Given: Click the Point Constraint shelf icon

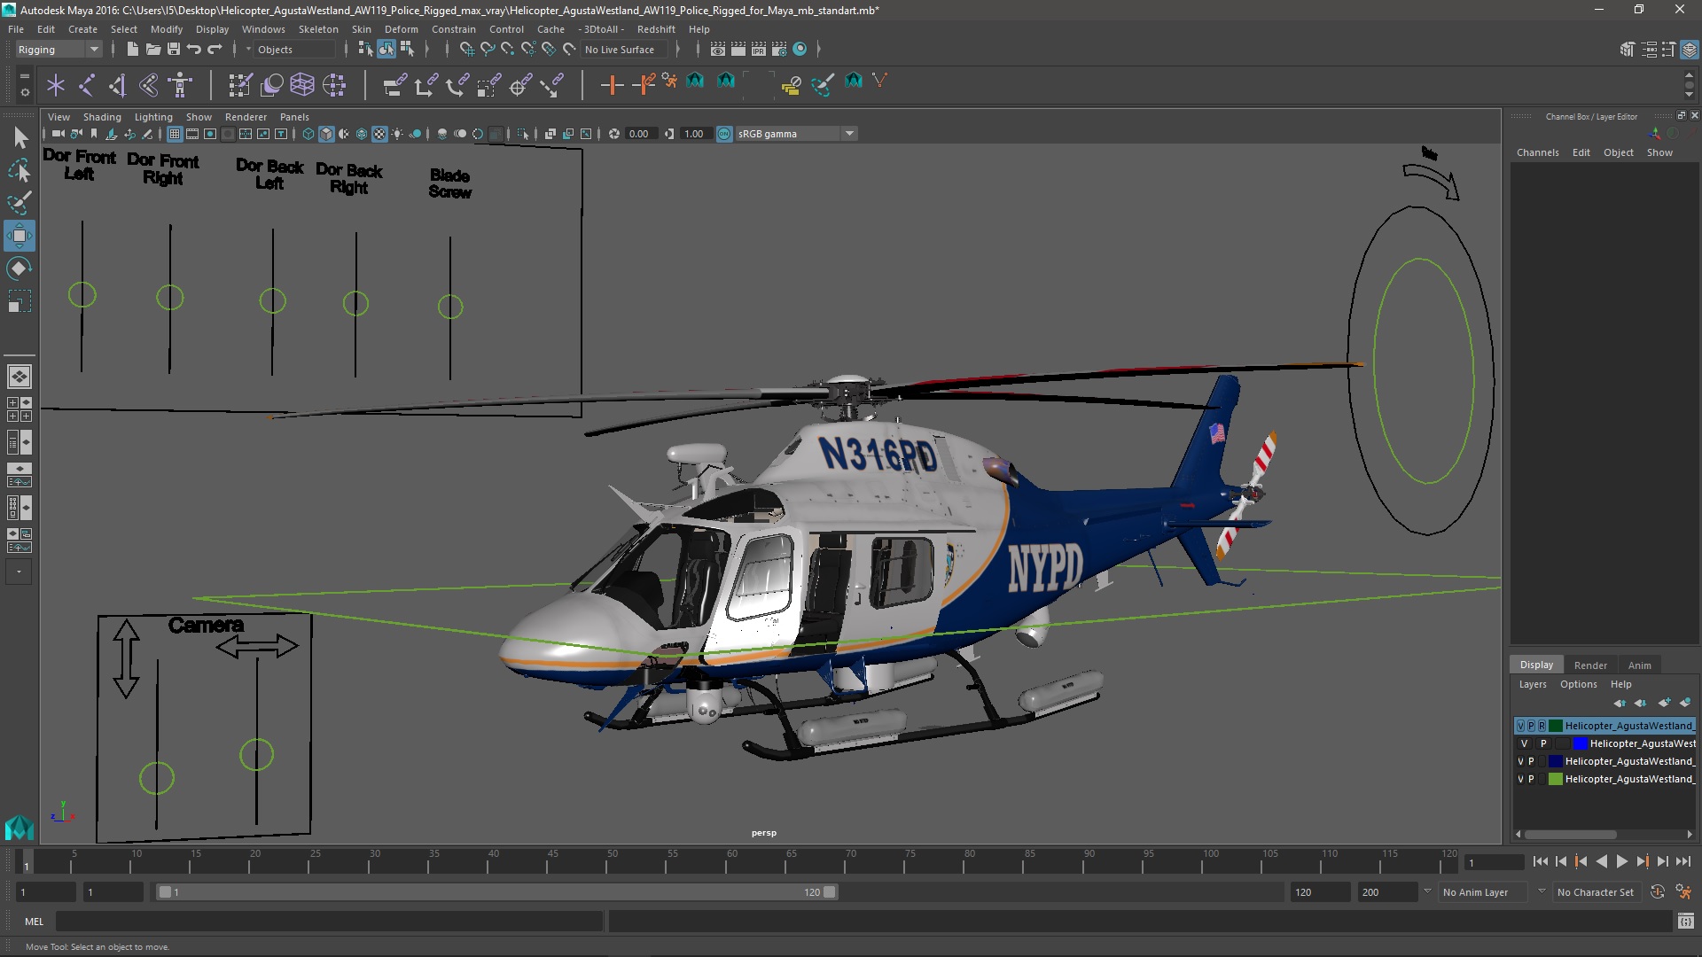Looking at the screenshot, I should point(425,85).
